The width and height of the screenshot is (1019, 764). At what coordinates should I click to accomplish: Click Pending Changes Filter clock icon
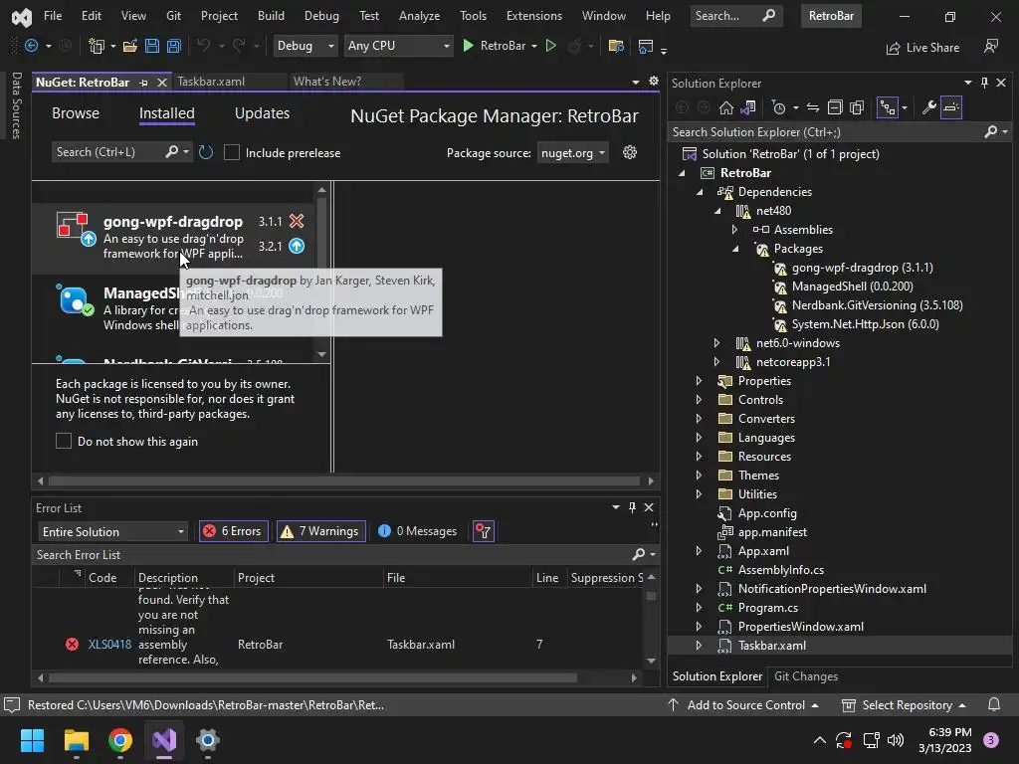pyautogui.click(x=778, y=107)
